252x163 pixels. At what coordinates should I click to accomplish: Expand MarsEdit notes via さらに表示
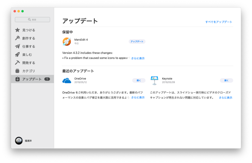tap(138, 58)
